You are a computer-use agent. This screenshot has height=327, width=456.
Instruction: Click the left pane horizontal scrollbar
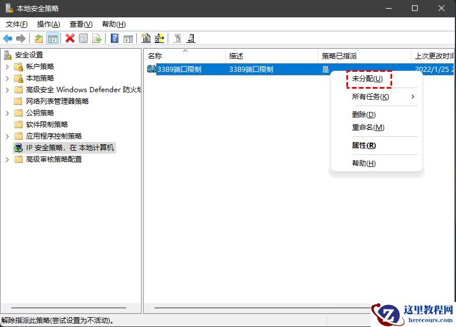(68, 308)
